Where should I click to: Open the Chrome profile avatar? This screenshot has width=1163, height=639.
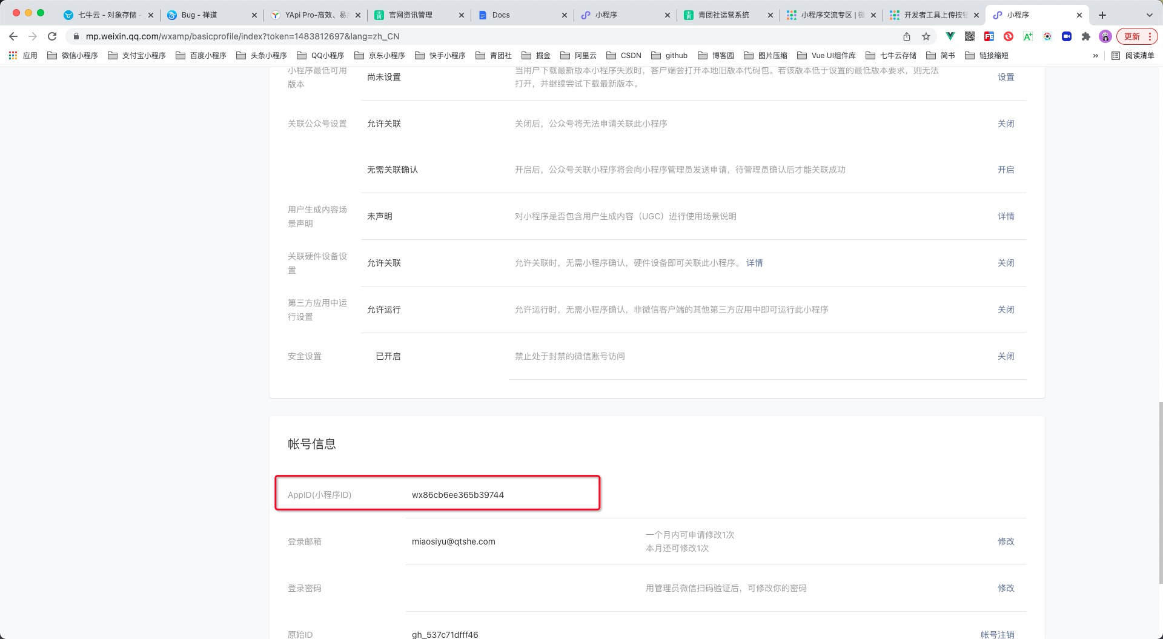click(x=1105, y=36)
